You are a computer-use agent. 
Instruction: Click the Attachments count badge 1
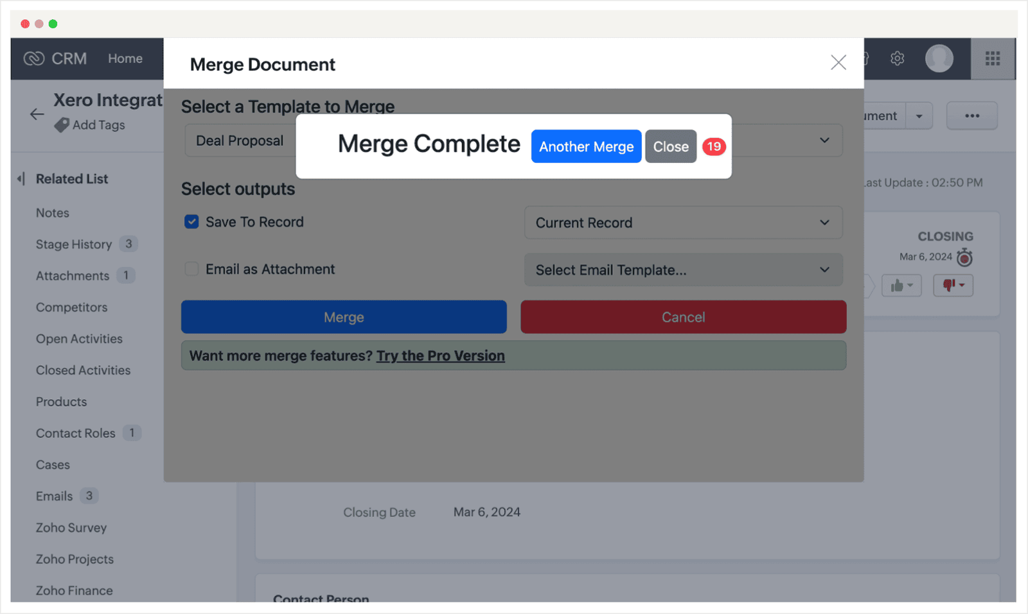tap(126, 275)
